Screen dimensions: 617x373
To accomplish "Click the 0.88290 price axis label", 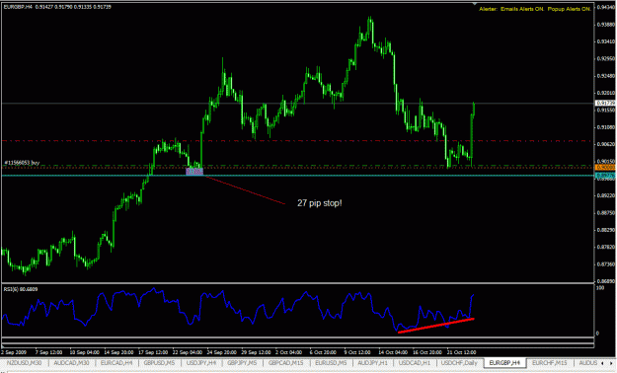I will (x=606, y=230).
